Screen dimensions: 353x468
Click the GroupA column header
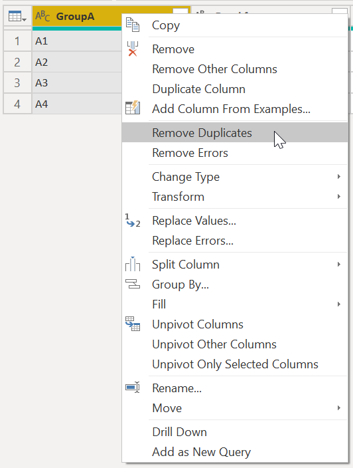pos(75,16)
